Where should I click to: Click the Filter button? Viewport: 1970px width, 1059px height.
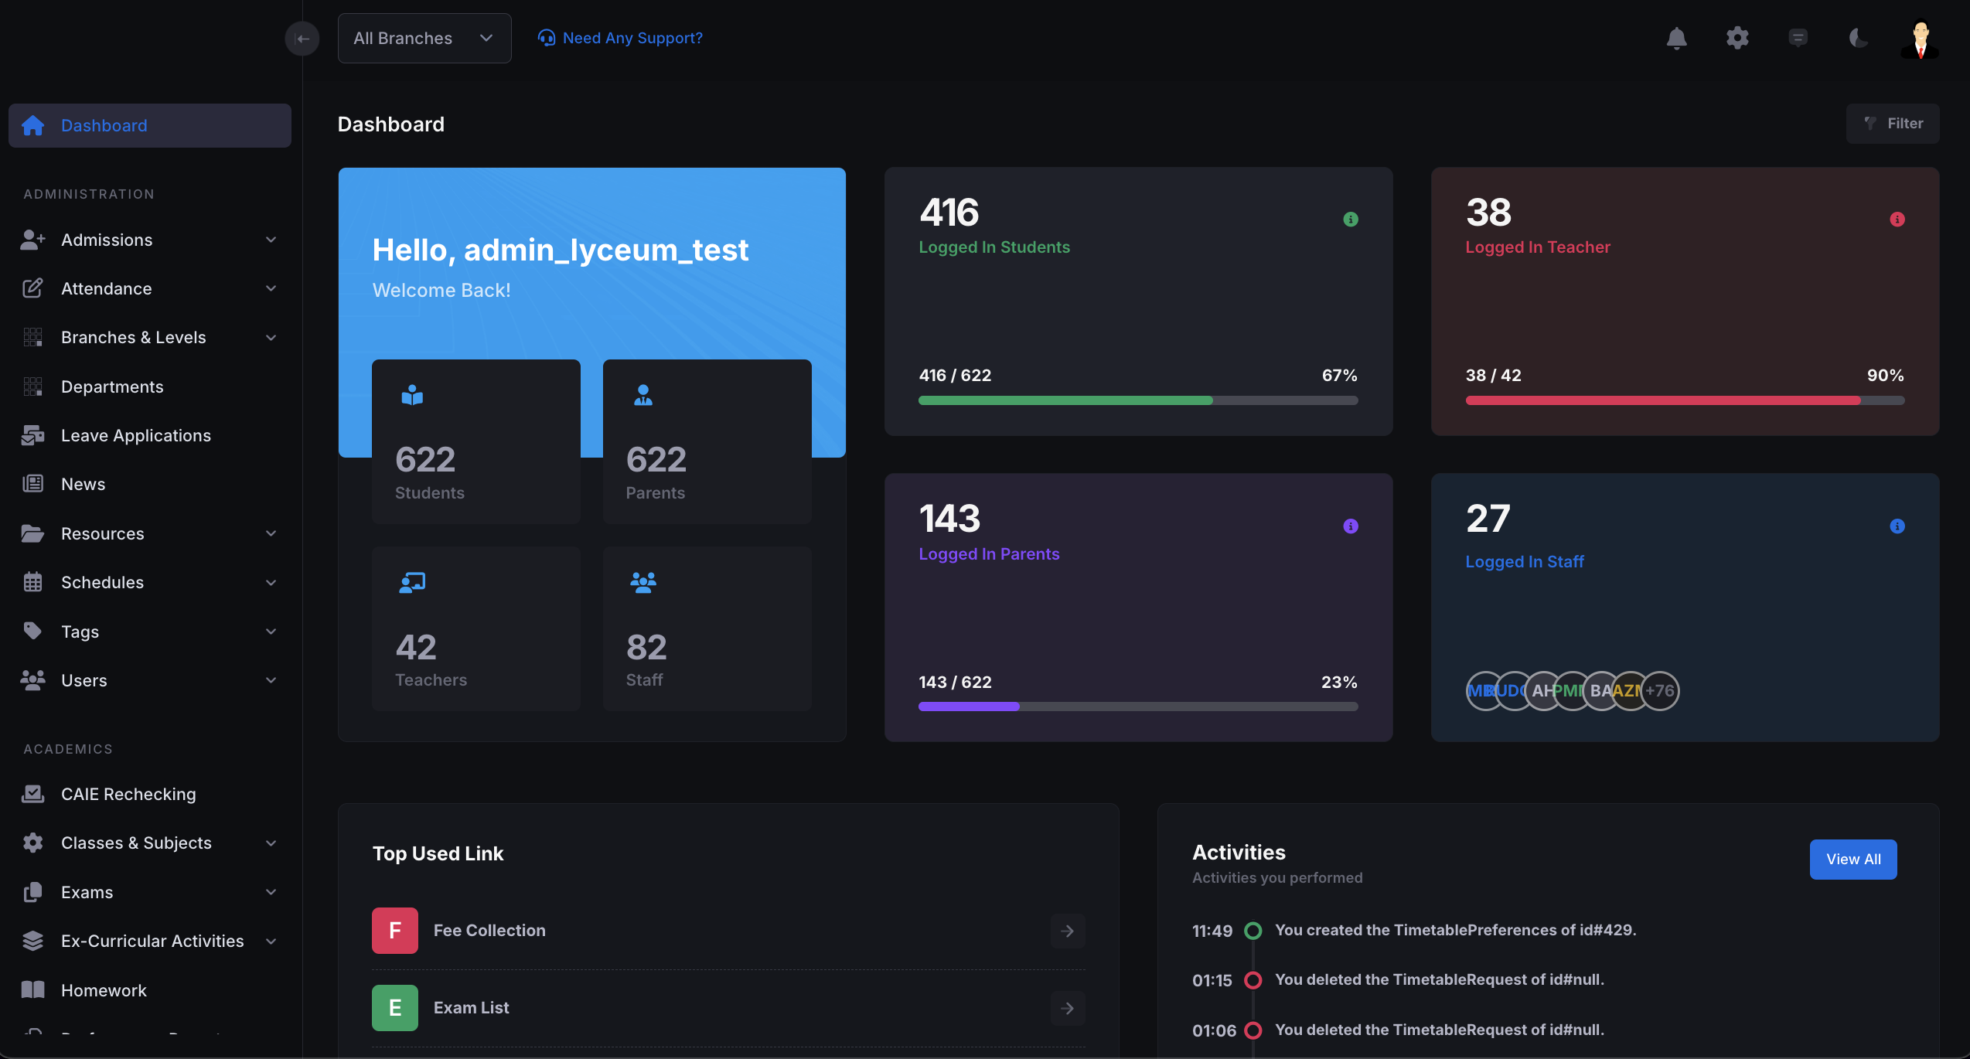1892,124
